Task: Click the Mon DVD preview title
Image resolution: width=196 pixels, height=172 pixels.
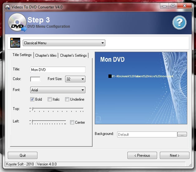Action: 112,60
